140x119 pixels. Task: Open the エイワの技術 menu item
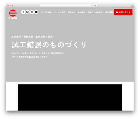click(x=59, y=12)
